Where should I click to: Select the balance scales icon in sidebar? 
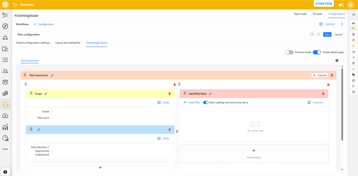[x=5, y=38]
